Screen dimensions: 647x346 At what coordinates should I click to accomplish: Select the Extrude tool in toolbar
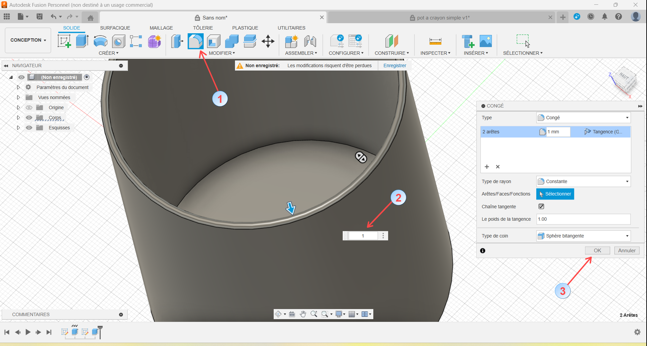(82, 42)
